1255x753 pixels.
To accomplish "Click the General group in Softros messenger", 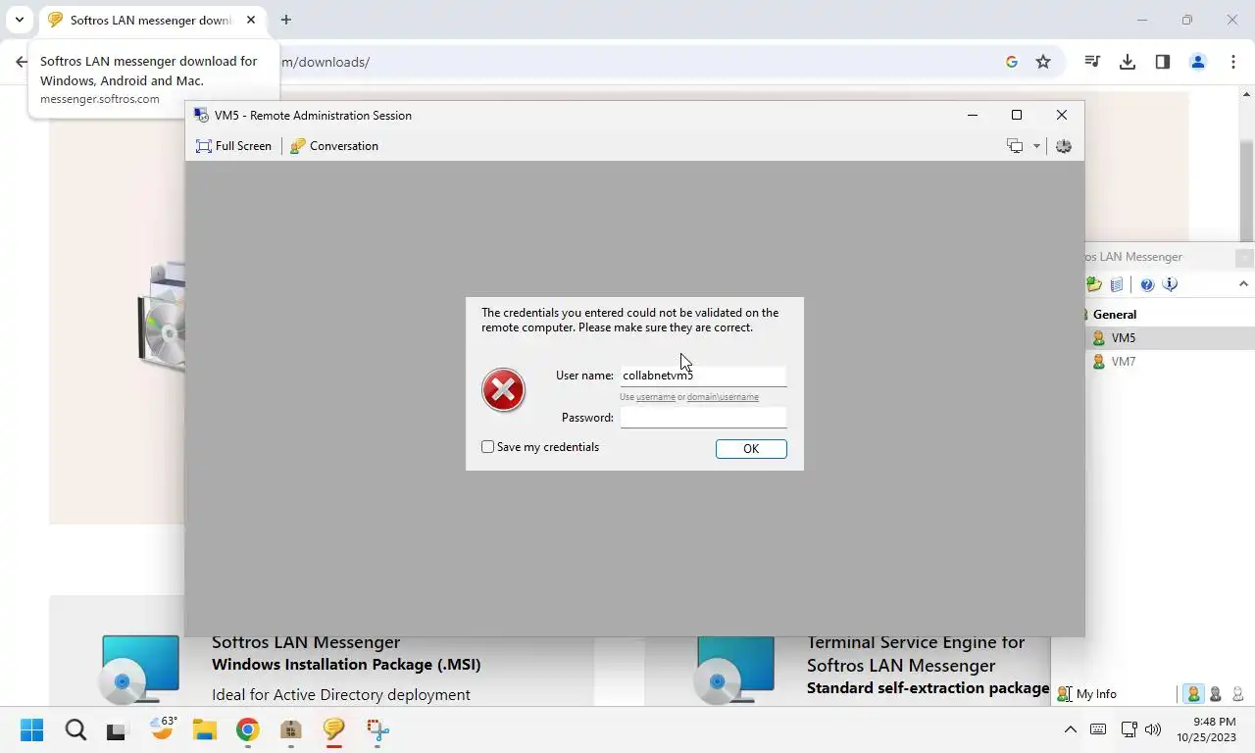I will point(1115,315).
